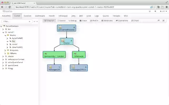Open the Connect tab
This screenshot has width=169, height=105.
(x=27, y=16)
